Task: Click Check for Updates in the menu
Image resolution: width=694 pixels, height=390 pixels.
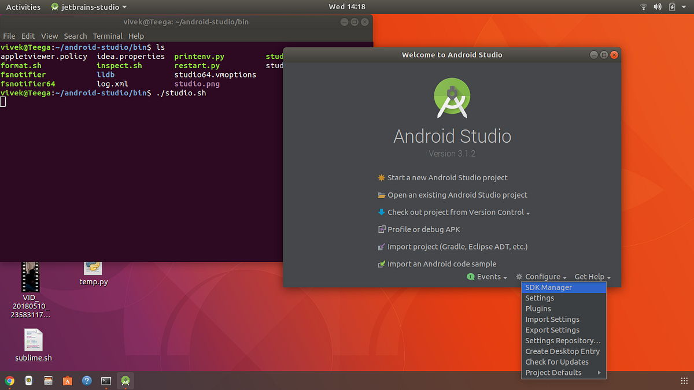Action: [x=564, y=362]
